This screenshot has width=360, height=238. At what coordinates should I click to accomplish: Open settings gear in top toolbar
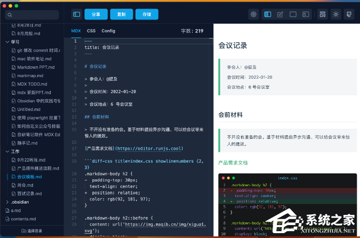pos(254,15)
